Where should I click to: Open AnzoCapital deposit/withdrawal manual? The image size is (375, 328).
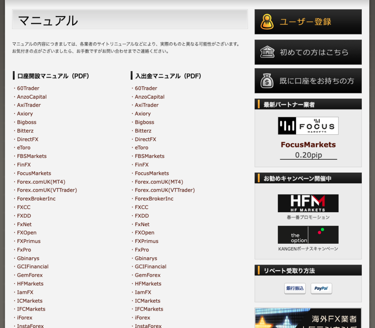click(x=149, y=97)
